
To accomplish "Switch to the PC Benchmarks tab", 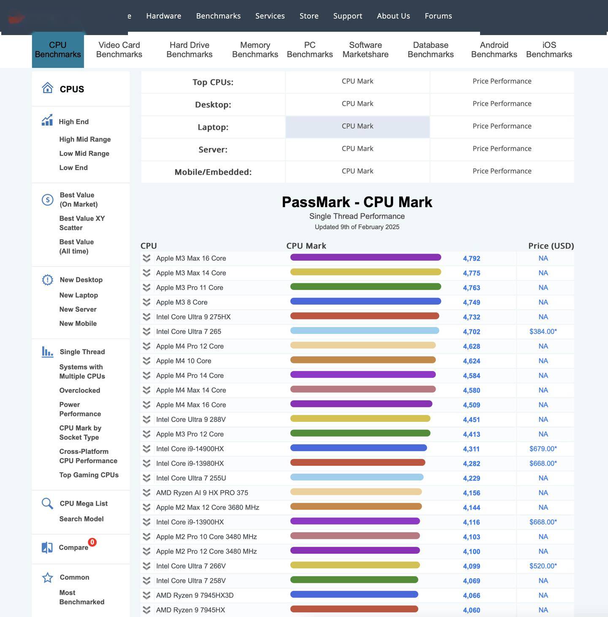I will click(310, 50).
